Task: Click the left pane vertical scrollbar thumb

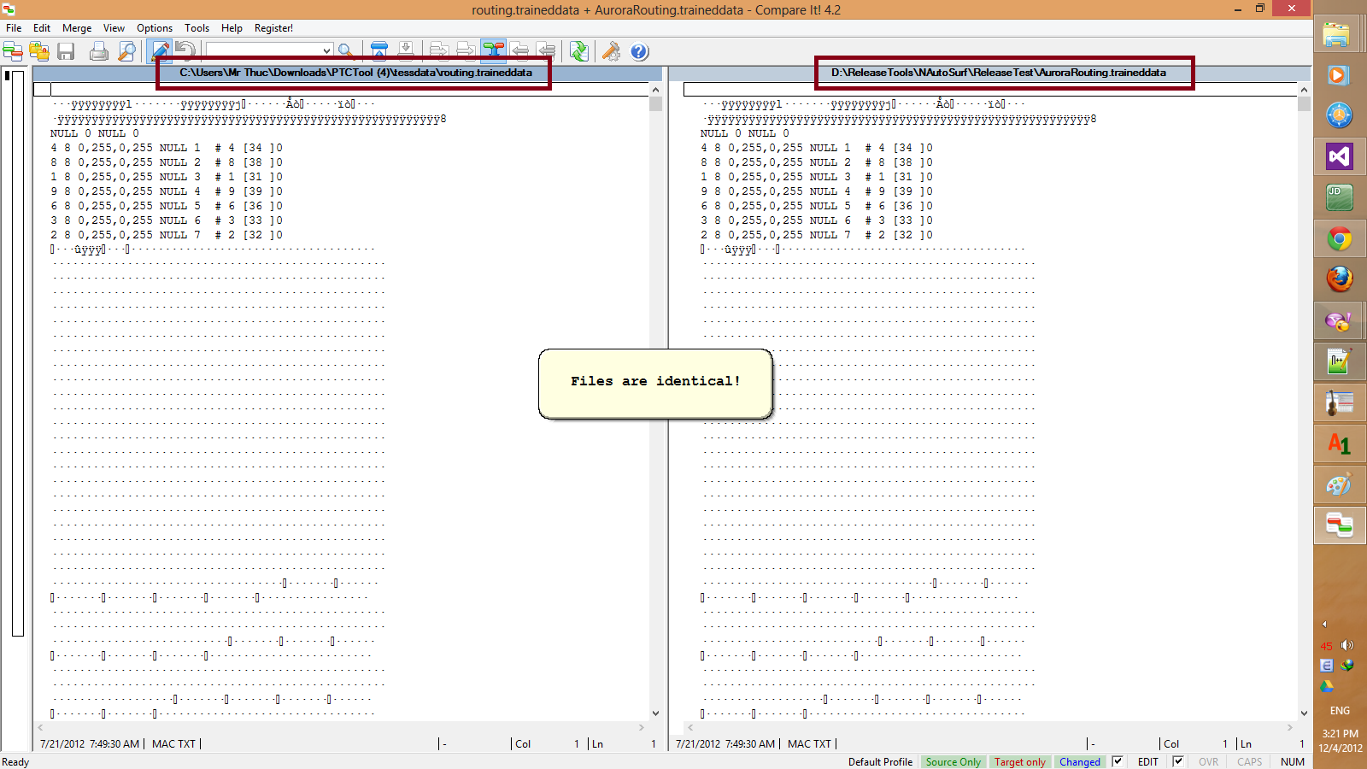Action: [655, 103]
